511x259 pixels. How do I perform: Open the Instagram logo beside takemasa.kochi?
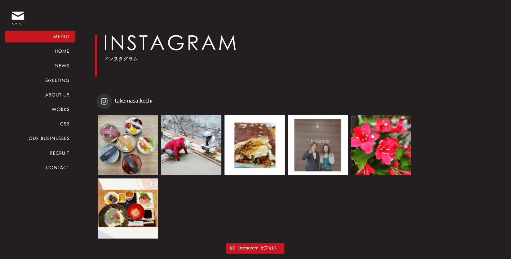tap(104, 101)
